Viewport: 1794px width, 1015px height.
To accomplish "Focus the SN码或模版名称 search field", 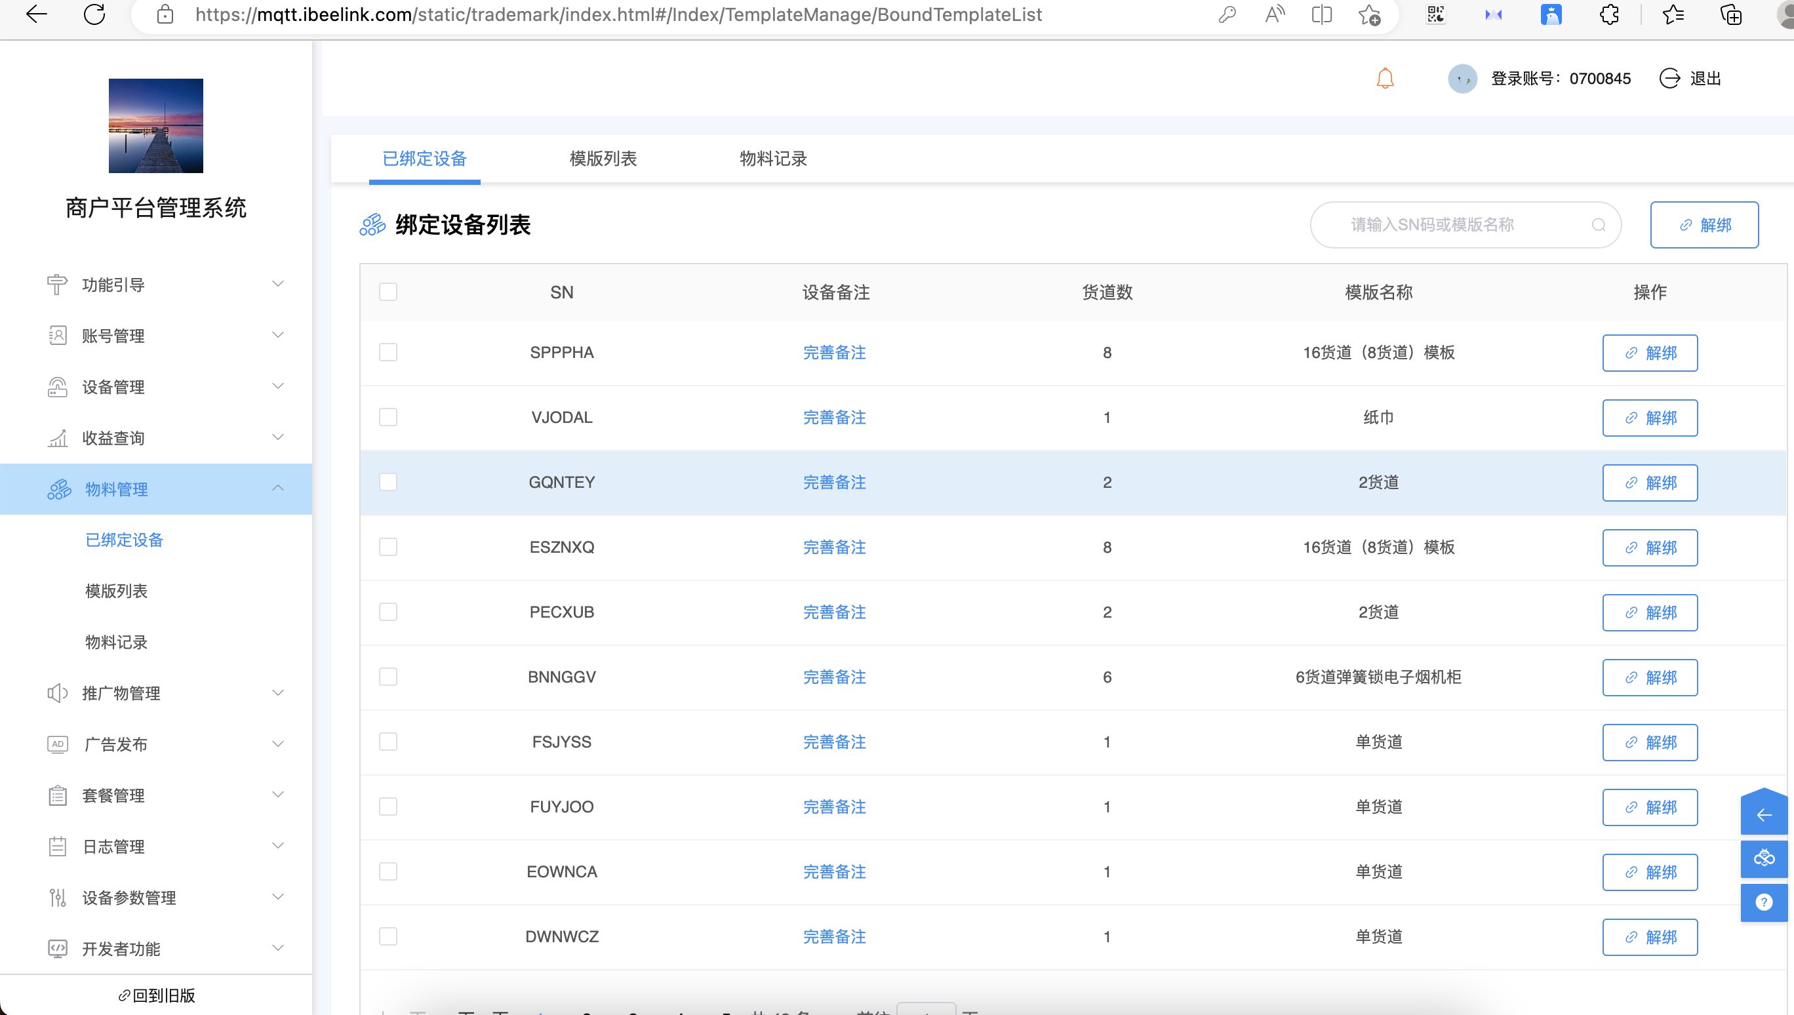I will (x=1465, y=224).
